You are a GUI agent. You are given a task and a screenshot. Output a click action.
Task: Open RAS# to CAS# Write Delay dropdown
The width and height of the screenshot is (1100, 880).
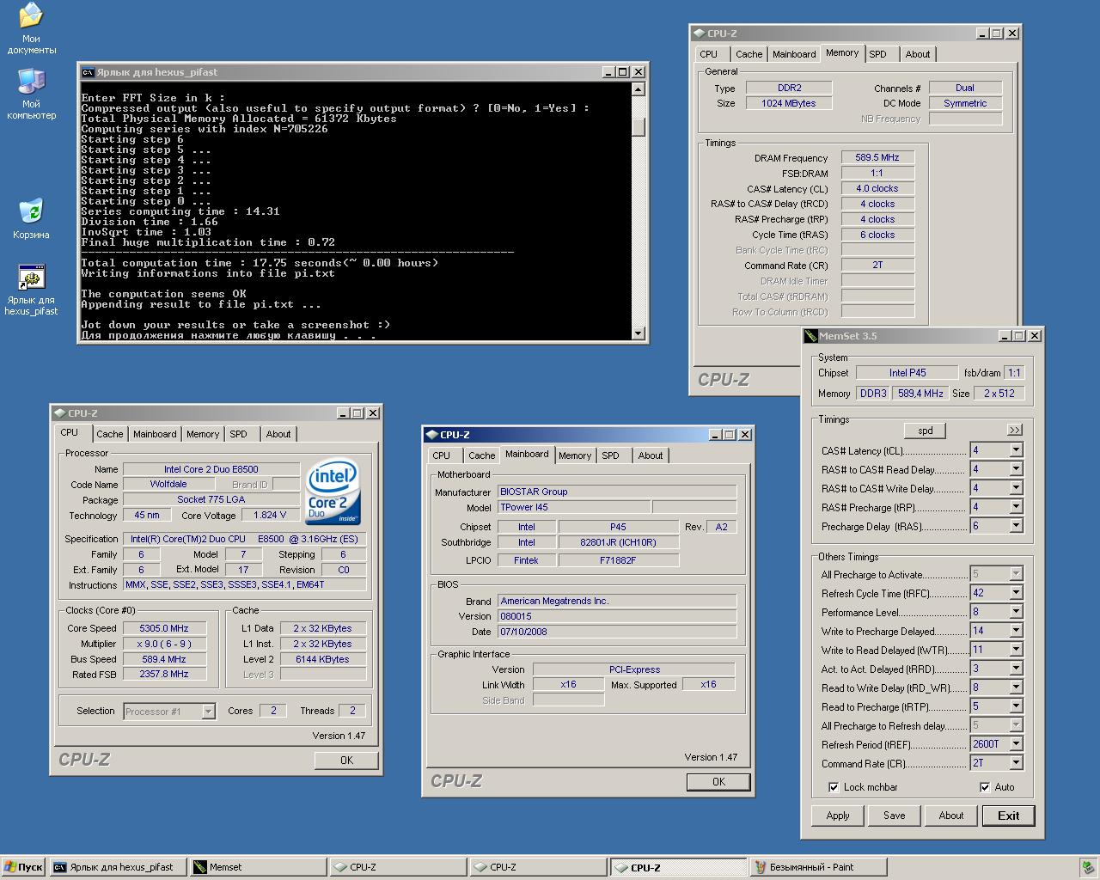tap(1016, 488)
